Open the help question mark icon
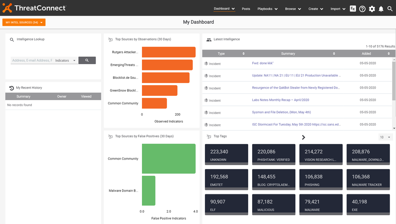The height and width of the screenshot is (224, 396). (362, 9)
